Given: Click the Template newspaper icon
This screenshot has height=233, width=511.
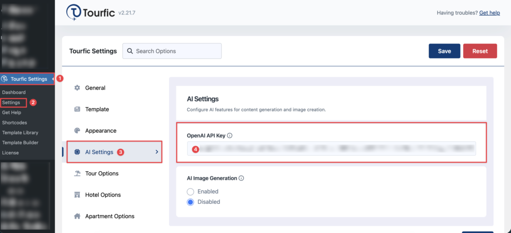Looking at the screenshot, I should pos(77,109).
